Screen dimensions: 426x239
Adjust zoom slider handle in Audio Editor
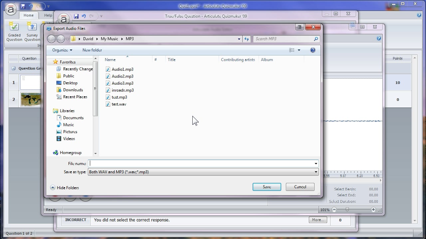(347, 210)
